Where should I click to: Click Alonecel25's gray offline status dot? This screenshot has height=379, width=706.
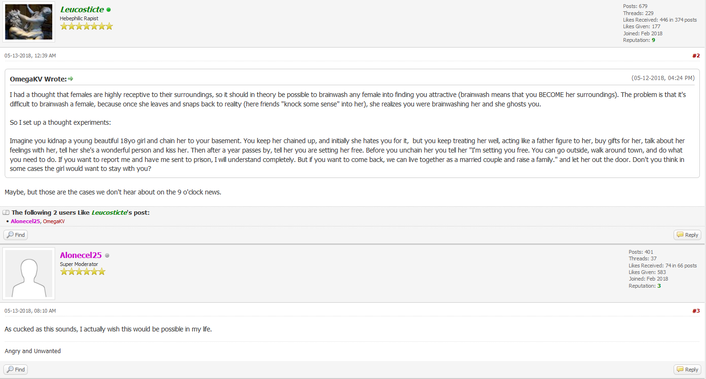pos(107,256)
